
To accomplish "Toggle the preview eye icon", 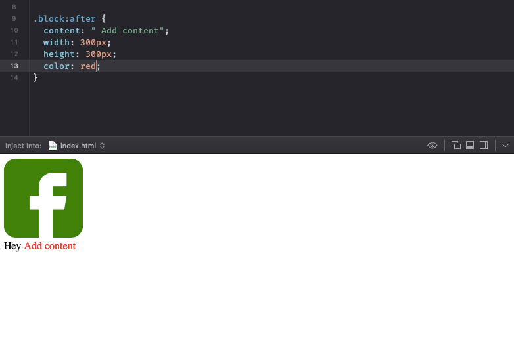I will [432, 145].
